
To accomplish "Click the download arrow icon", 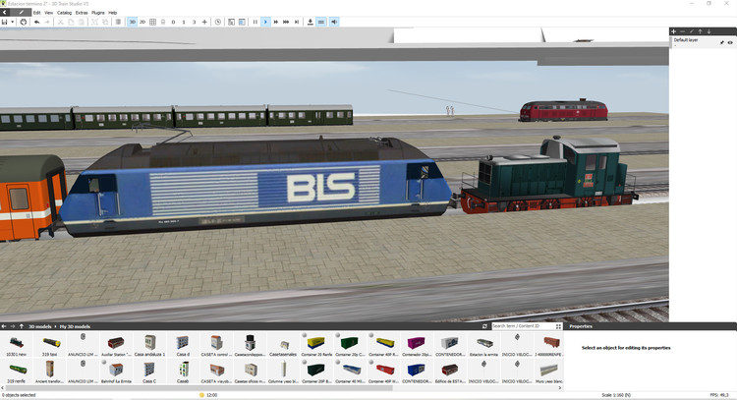I will click(311, 22).
